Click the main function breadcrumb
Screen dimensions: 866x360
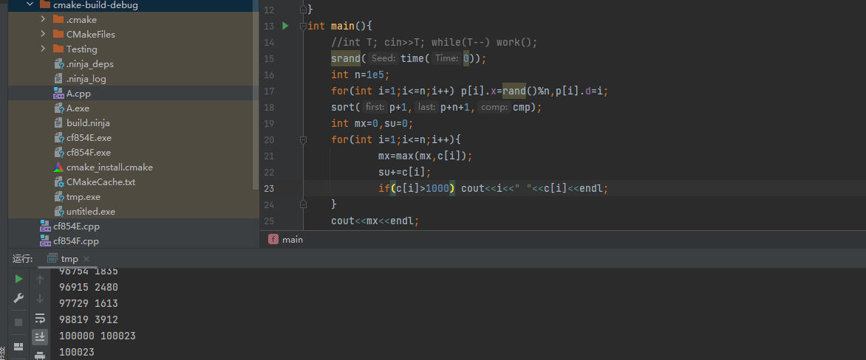tap(286, 240)
